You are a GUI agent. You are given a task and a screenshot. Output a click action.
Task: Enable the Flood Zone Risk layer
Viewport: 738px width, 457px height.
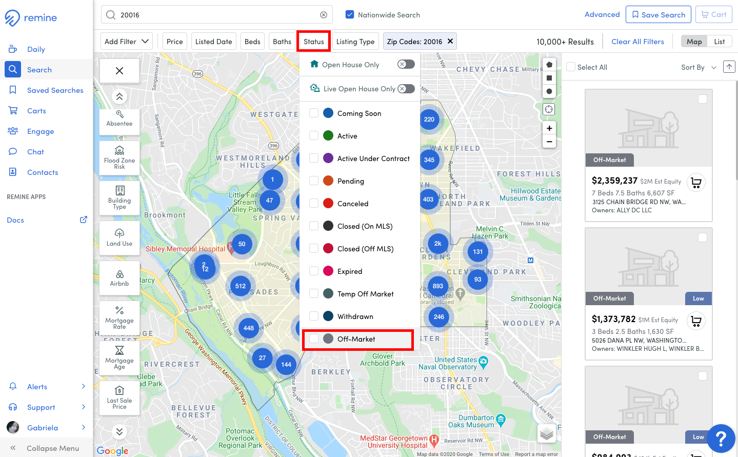(x=119, y=158)
